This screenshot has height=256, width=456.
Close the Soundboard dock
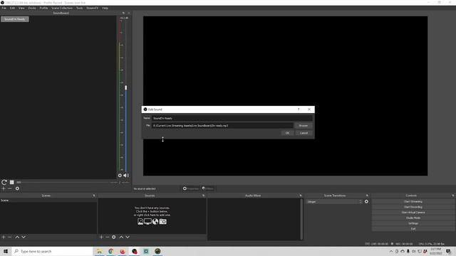point(128,13)
